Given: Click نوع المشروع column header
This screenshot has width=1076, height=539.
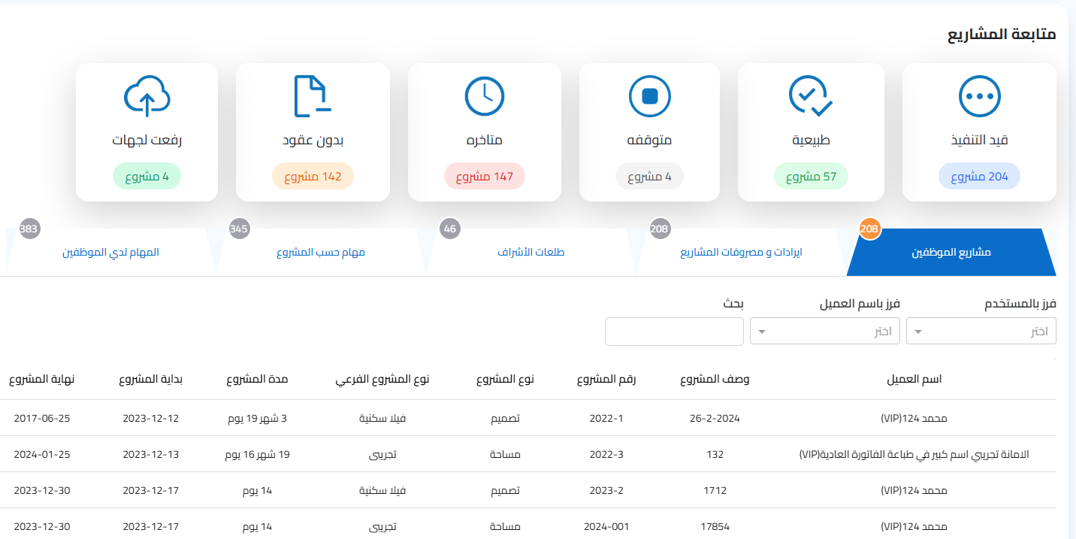Looking at the screenshot, I should click(505, 380).
